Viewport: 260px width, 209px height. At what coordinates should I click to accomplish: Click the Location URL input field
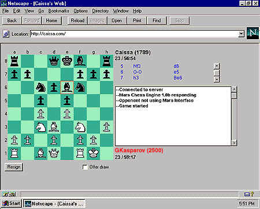(x=134, y=34)
